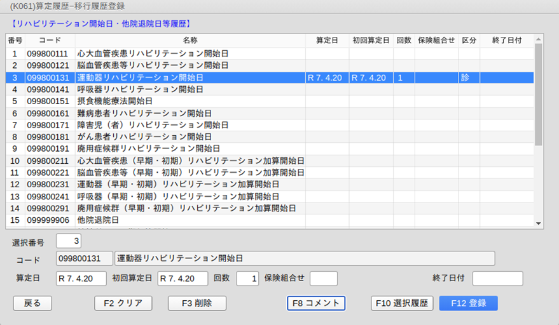Click the 終了日付 input field

[497, 279]
